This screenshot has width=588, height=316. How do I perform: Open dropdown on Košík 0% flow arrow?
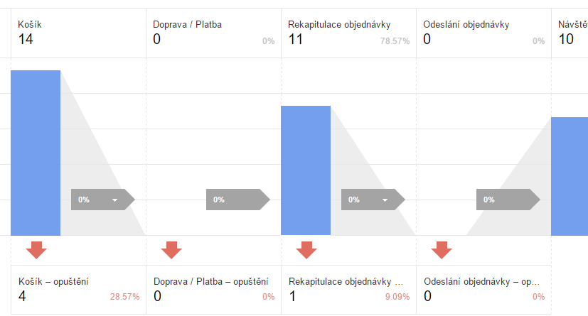(114, 200)
